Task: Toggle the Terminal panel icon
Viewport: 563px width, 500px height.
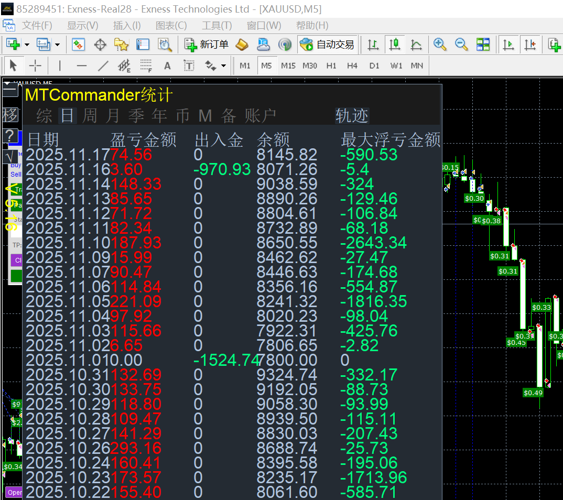Action: pyautogui.click(x=143, y=45)
